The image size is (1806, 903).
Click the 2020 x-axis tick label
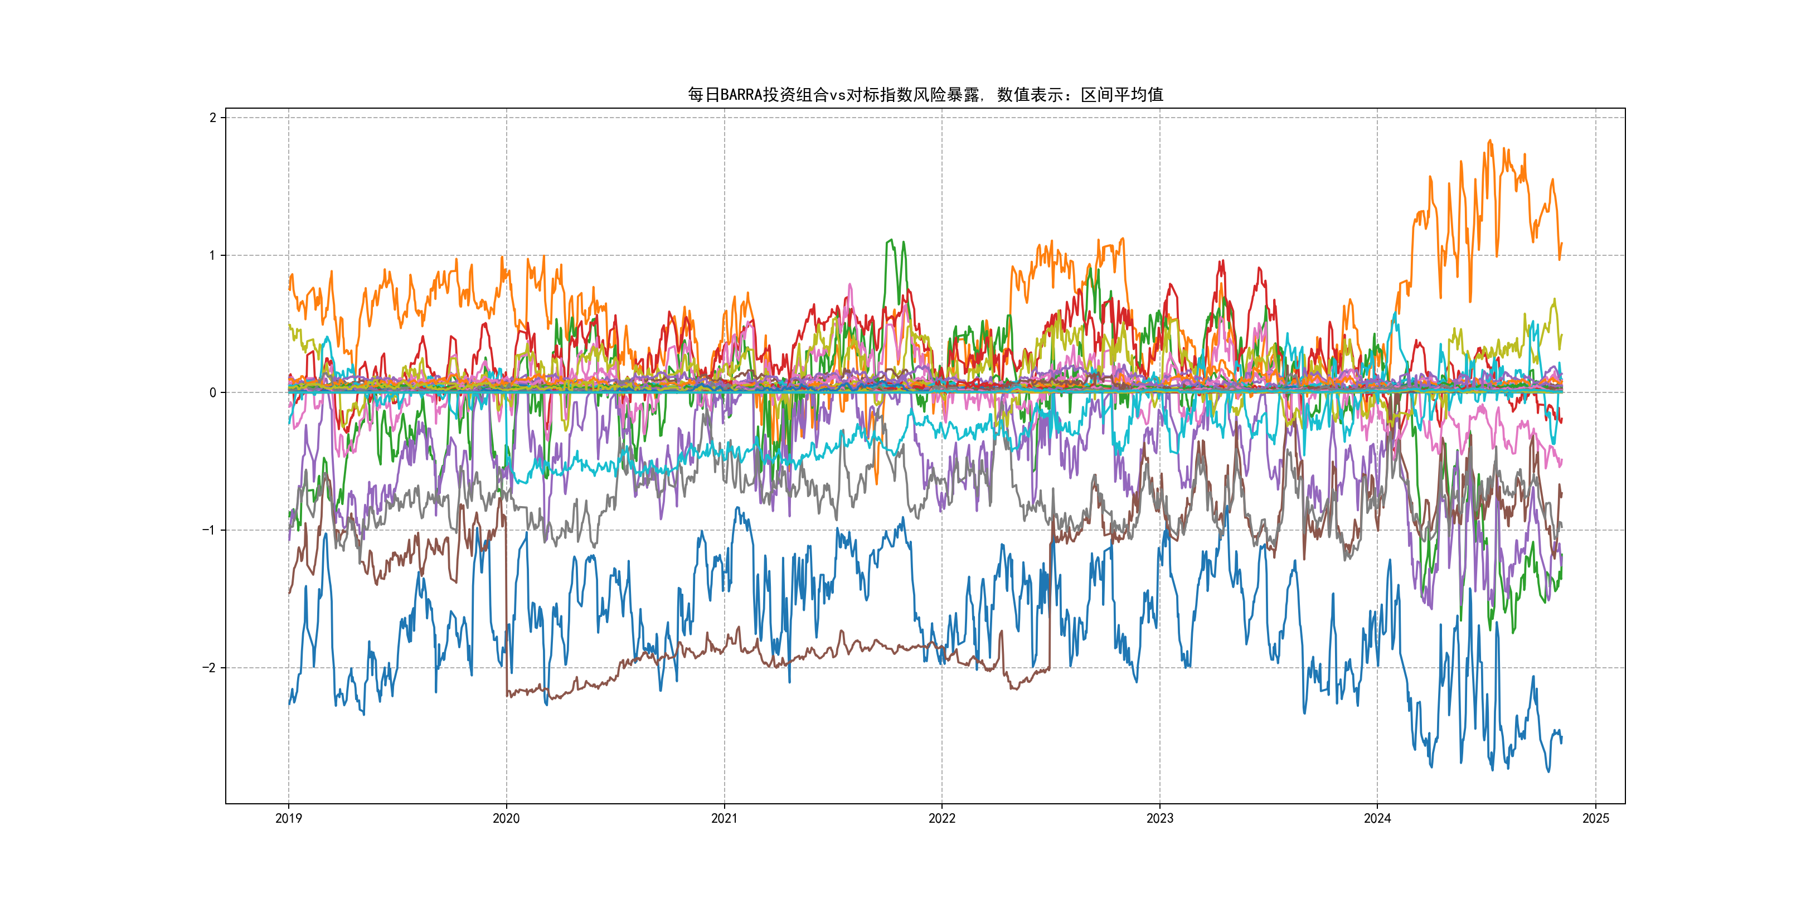(506, 818)
